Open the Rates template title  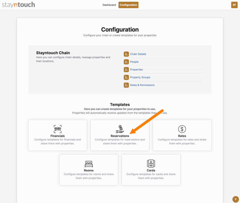182,136
